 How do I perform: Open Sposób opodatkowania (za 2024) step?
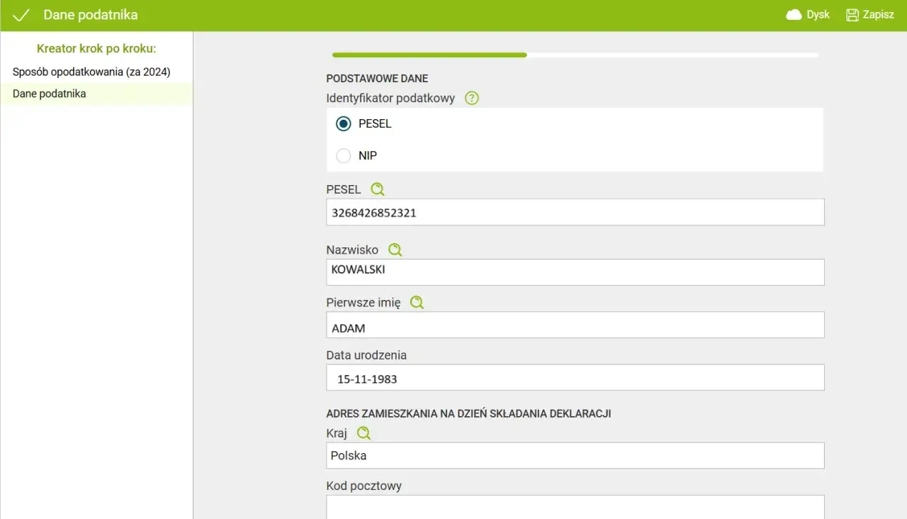[91, 72]
